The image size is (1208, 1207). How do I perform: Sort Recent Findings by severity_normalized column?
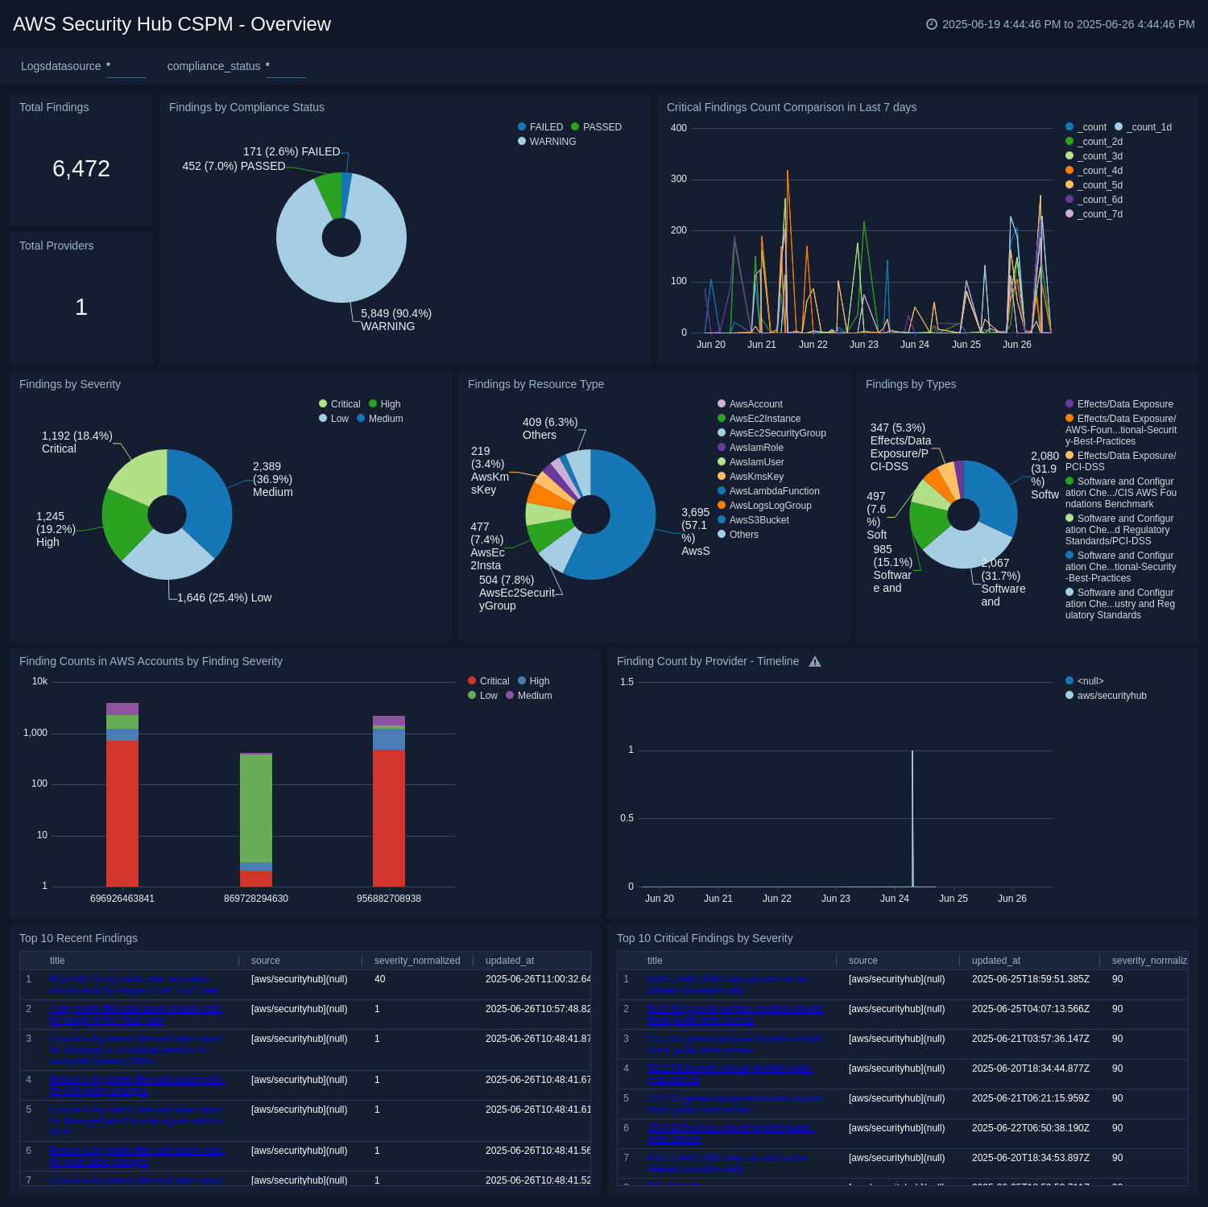coord(417,961)
